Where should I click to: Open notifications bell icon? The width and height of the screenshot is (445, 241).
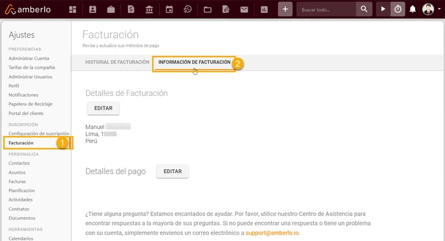(x=413, y=9)
